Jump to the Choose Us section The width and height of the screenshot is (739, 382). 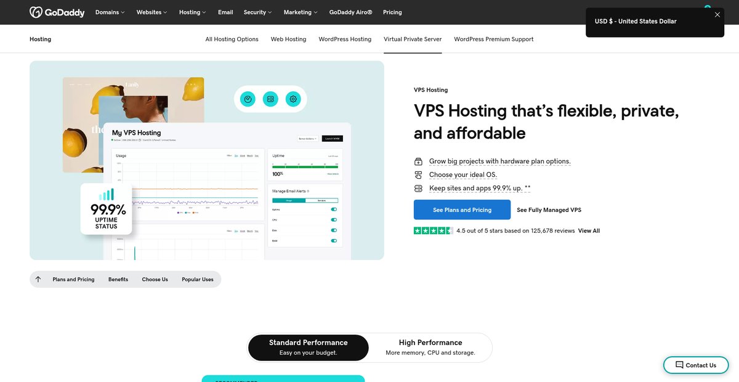coord(155,280)
